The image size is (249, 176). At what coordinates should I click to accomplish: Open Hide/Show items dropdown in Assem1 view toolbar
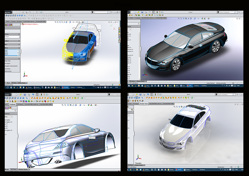(x=200, y=19)
